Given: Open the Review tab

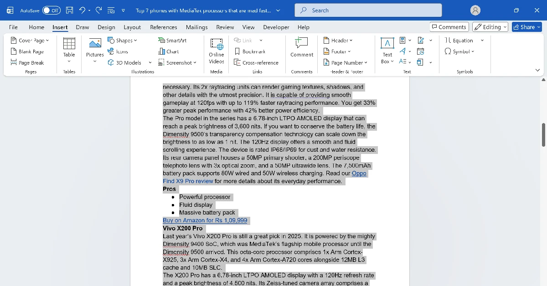Looking at the screenshot, I should click(x=225, y=27).
